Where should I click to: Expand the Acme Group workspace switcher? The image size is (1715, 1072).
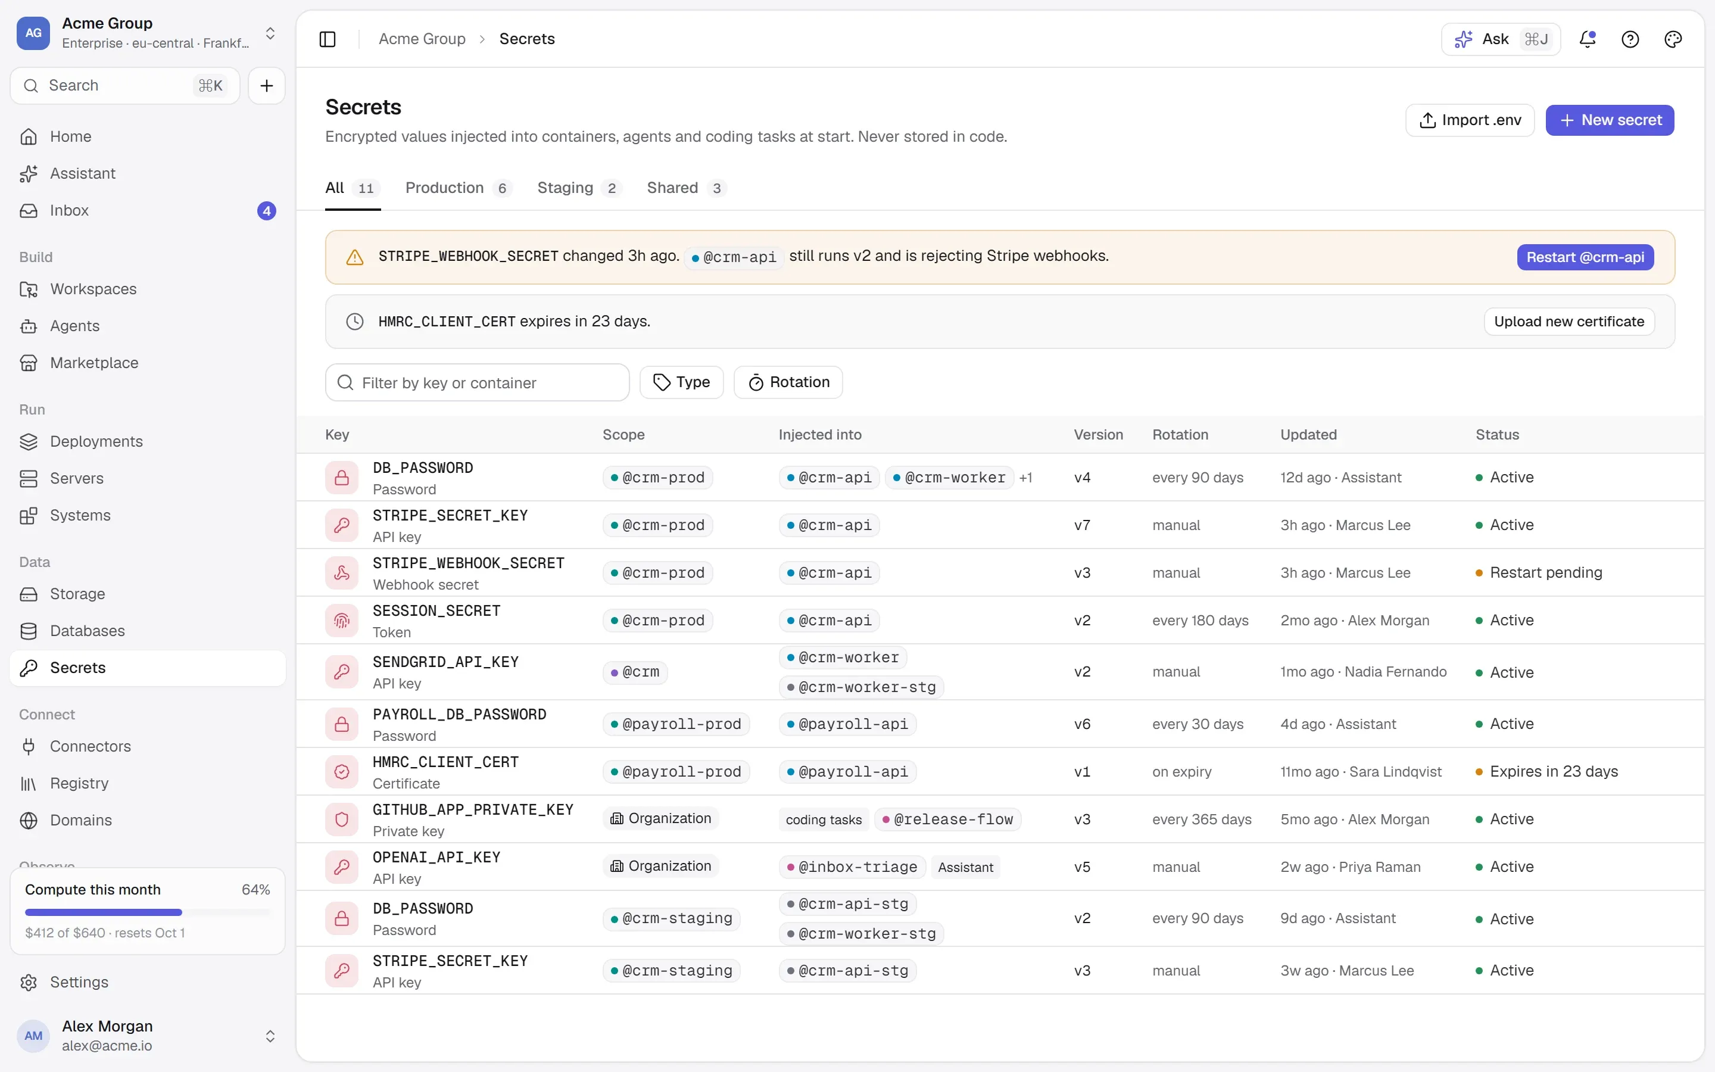click(270, 33)
